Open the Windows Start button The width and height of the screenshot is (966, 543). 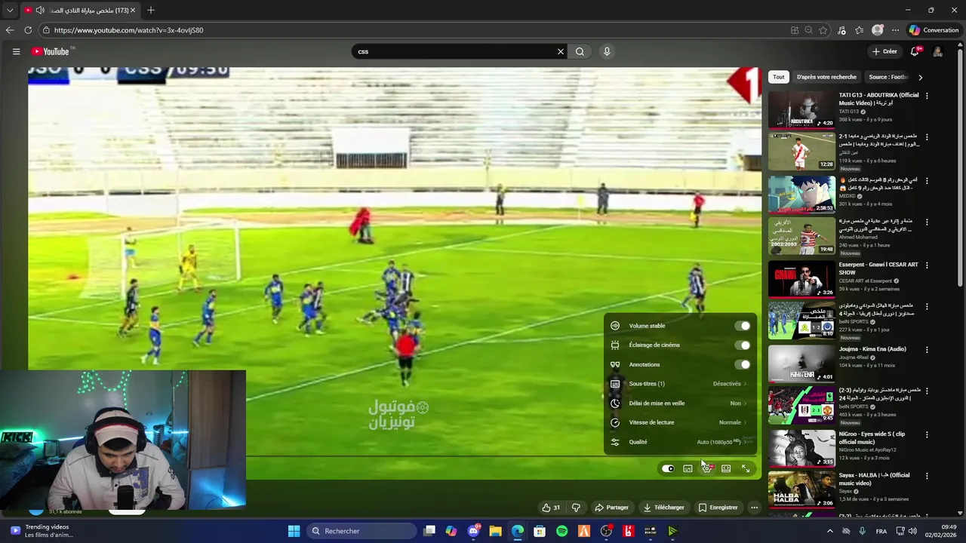[x=294, y=531]
